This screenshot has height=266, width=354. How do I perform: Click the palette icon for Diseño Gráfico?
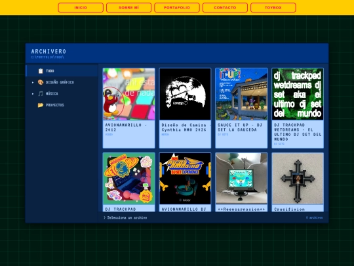41,82
